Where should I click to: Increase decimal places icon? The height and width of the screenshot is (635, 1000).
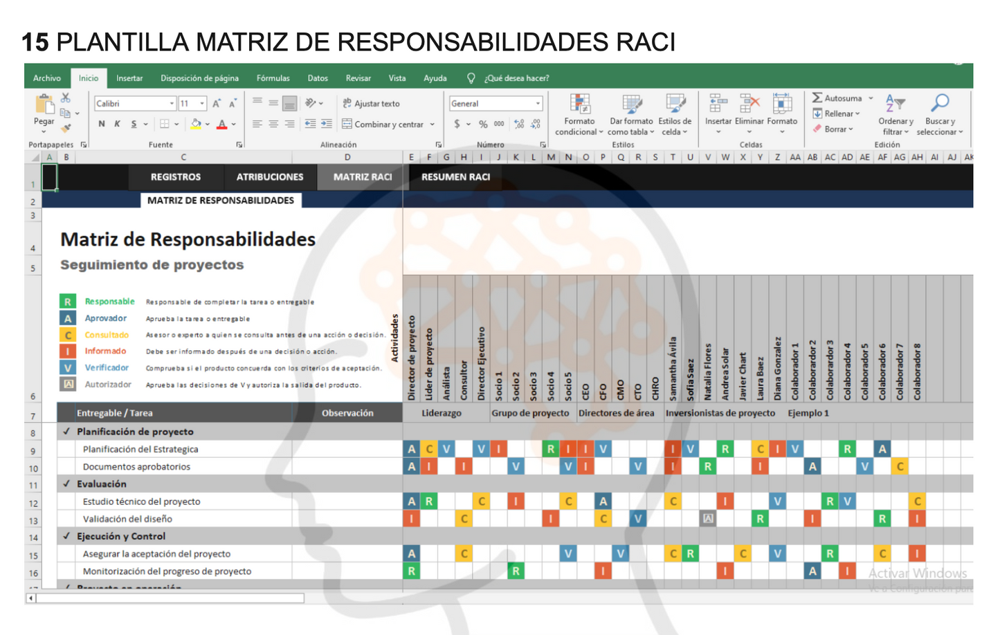519,125
